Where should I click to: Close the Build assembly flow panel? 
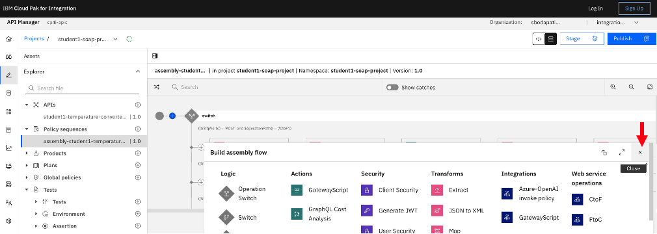tap(640, 153)
